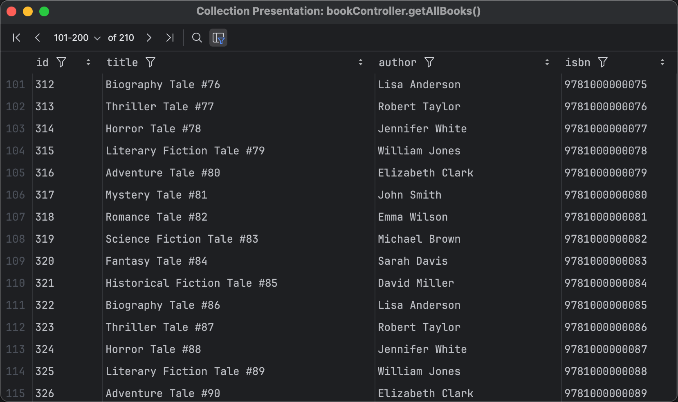Open search with the magnifier icon
The width and height of the screenshot is (678, 402).
tap(197, 38)
